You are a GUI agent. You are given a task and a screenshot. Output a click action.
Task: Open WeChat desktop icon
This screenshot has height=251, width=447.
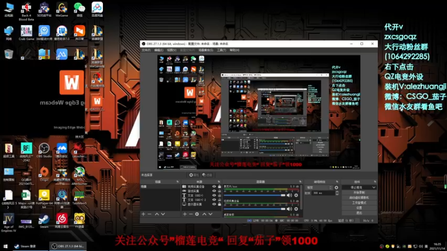pos(79,9)
